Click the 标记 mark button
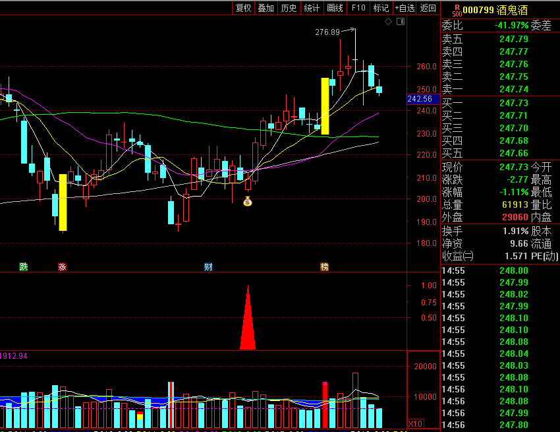560x432 pixels. click(381, 8)
